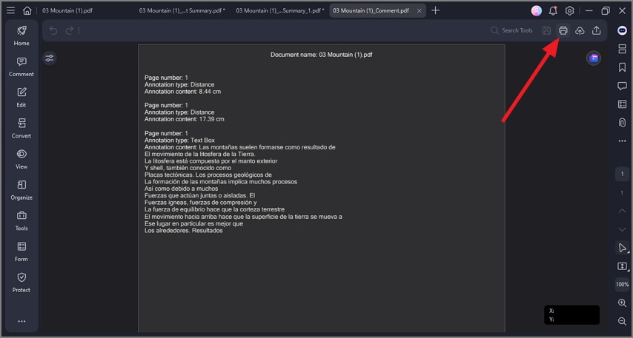This screenshot has height=338, width=633.
Task: Click the 'Annotation type: Text Box' line
Action: click(x=179, y=141)
